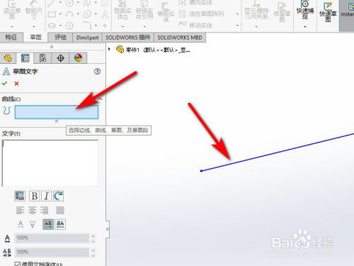
Task: Select the Ellipse sketch tool
Action: coord(87,14)
